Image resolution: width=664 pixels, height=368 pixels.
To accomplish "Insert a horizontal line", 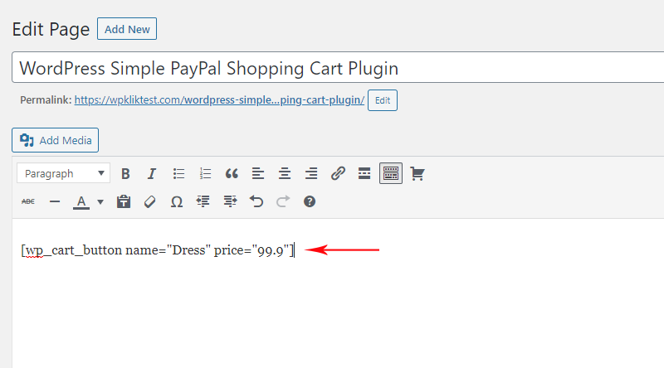I will (55, 201).
